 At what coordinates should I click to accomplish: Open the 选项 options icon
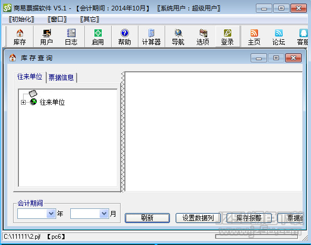tap(203, 37)
